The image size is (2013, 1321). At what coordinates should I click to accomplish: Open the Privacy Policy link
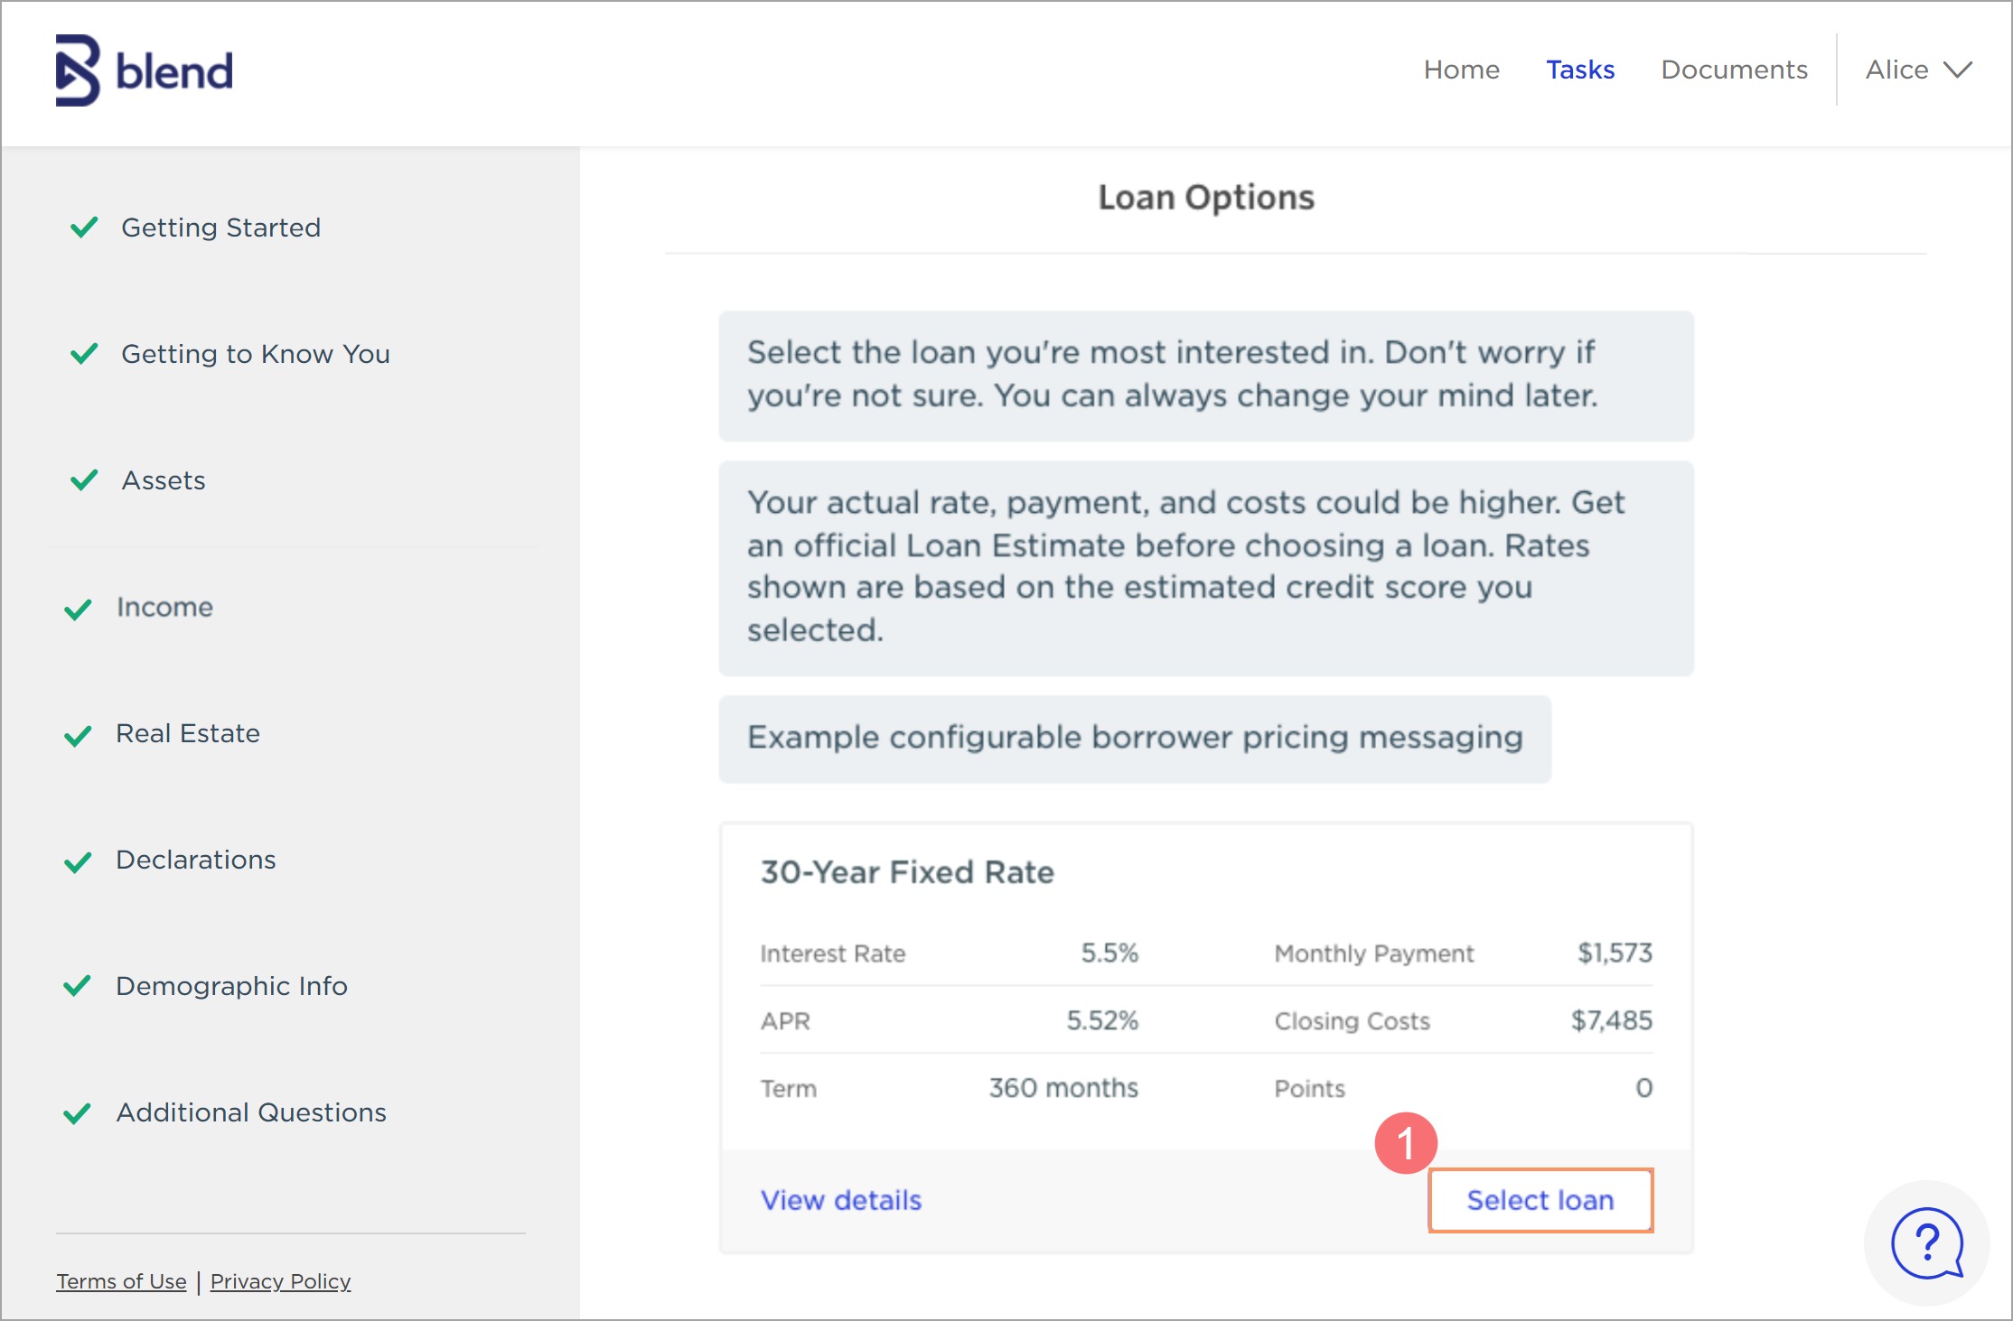(280, 1281)
